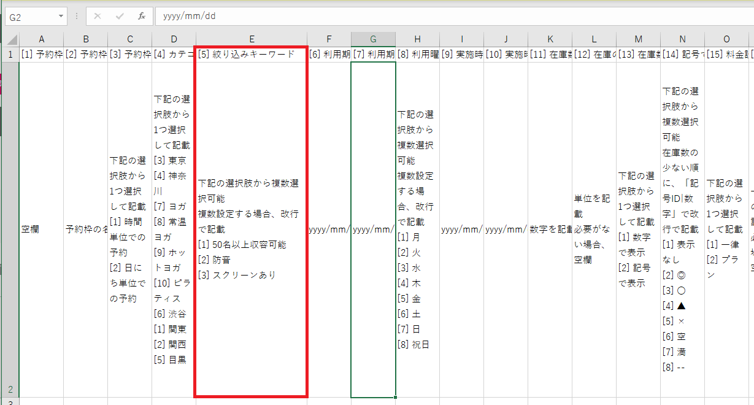Click the formula bar containing yyyy/mm/dd
Viewport: 754px width, 405px height.
pyautogui.click(x=429, y=17)
